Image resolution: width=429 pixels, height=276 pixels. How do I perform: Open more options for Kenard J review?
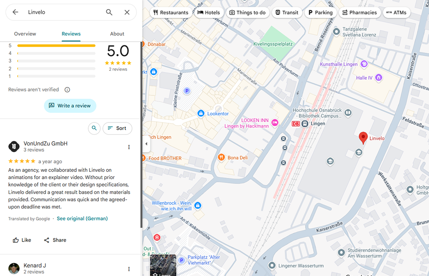point(129,269)
